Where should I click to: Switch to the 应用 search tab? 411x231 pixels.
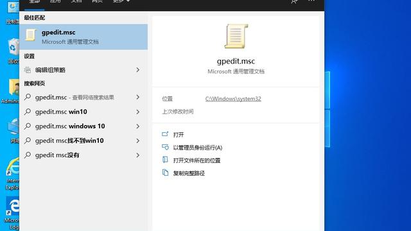point(55,2)
